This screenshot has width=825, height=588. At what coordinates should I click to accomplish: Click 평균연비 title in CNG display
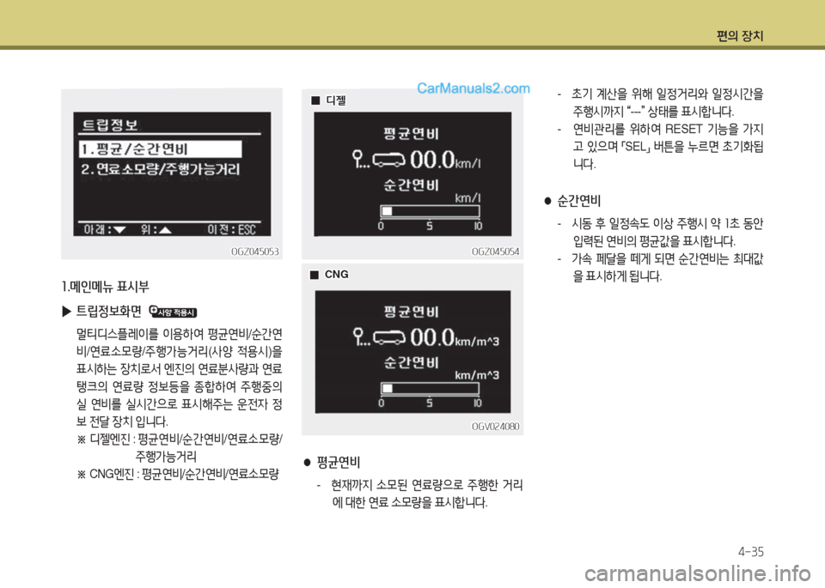coord(411,312)
